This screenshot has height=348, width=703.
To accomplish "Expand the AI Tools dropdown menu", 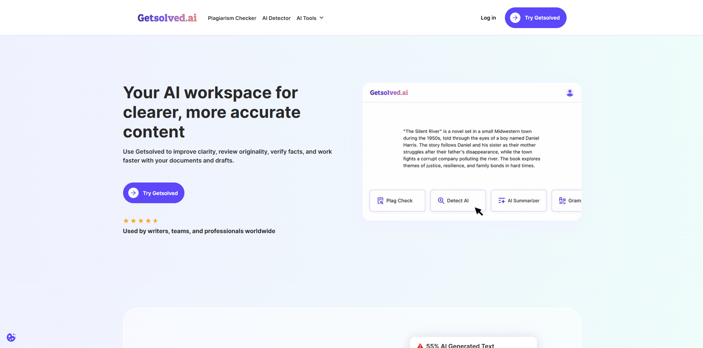I will tap(310, 18).
